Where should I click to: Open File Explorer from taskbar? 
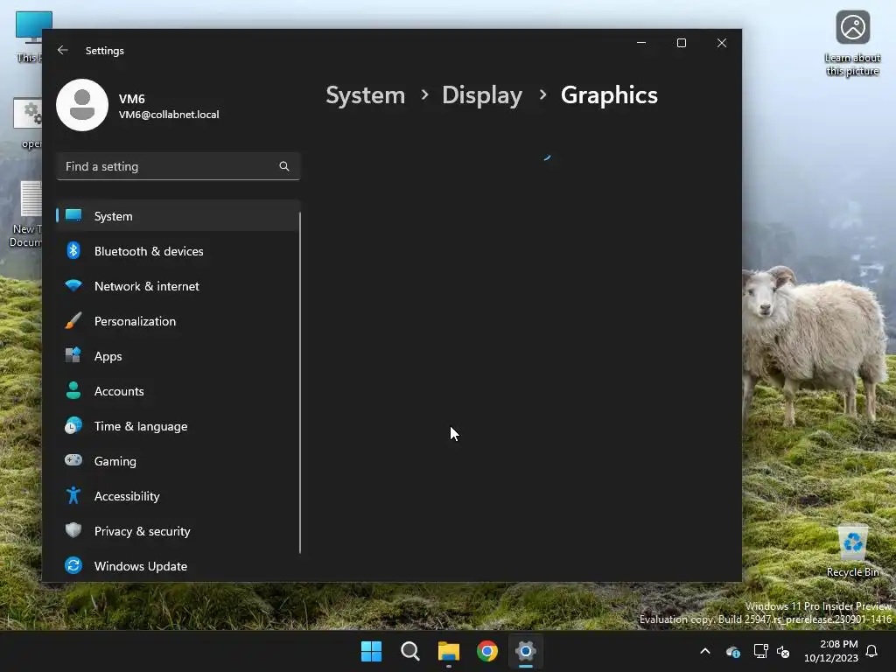[x=449, y=651]
